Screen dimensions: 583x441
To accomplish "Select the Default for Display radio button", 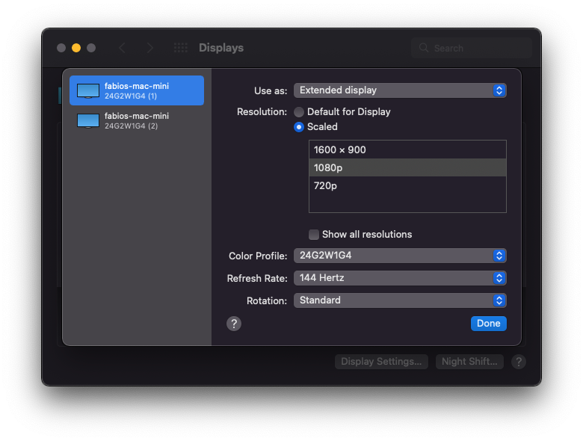I will 299,112.
